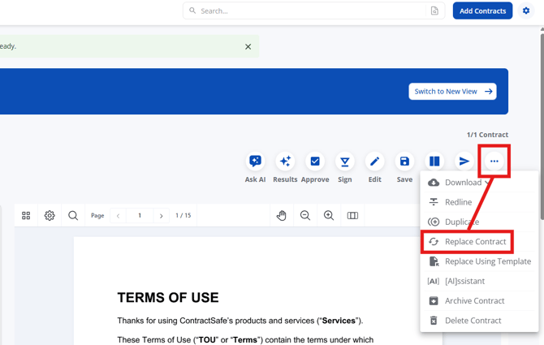544x345 pixels.
Task: Choose Archive Contract menu option
Action: pos(474,301)
